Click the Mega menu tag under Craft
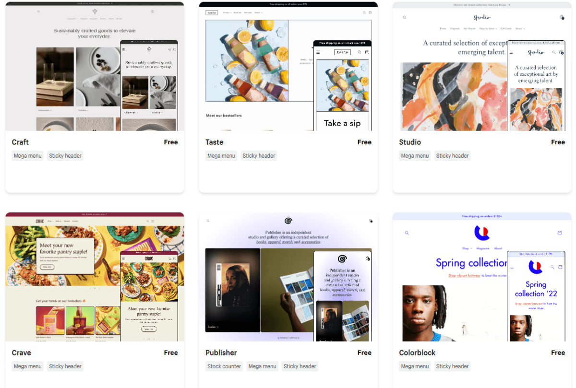This screenshot has width=576, height=388. [28, 156]
